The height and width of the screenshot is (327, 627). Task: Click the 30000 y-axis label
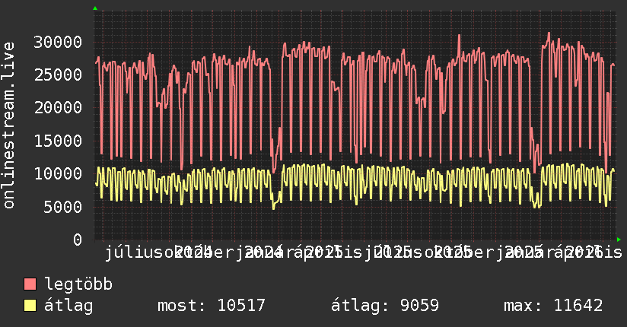(58, 42)
